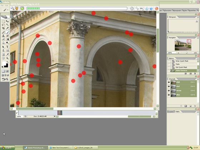Set history brush source for Enter Quick Mask

pyautogui.click(x=169, y=61)
